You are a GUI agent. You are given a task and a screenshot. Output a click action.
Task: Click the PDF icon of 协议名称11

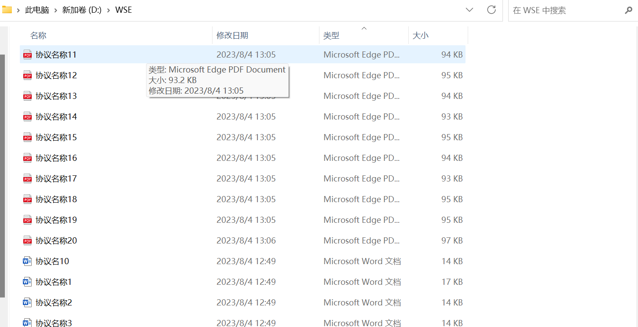pos(27,55)
